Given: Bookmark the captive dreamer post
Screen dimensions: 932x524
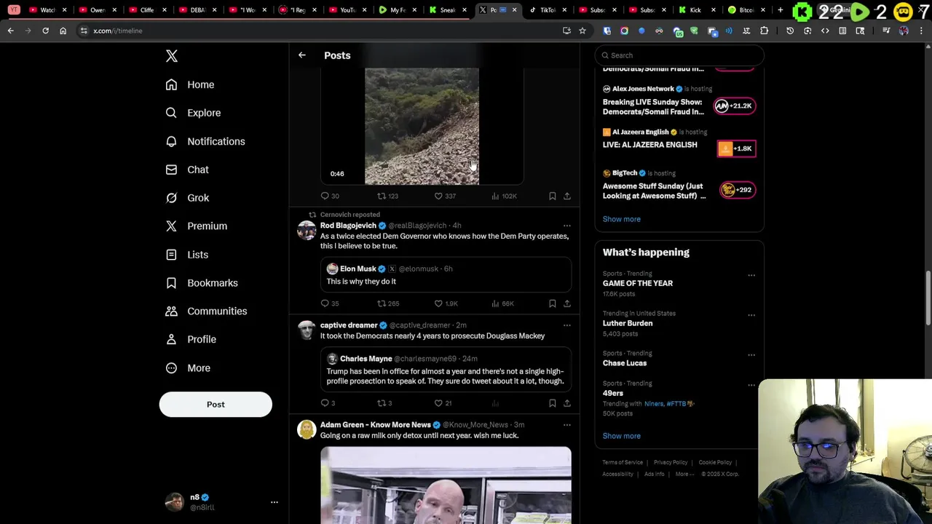Looking at the screenshot, I should pyautogui.click(x=553, y=403).
